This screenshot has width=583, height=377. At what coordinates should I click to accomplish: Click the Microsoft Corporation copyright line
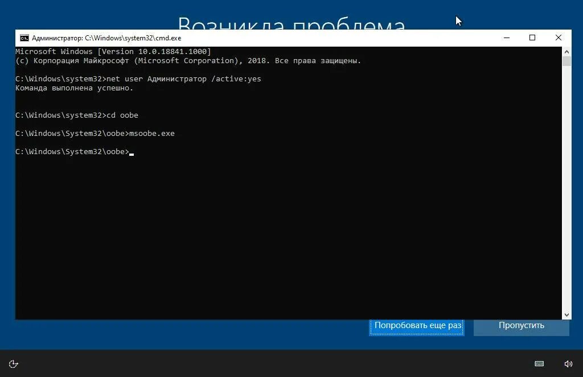coord(188,60)
